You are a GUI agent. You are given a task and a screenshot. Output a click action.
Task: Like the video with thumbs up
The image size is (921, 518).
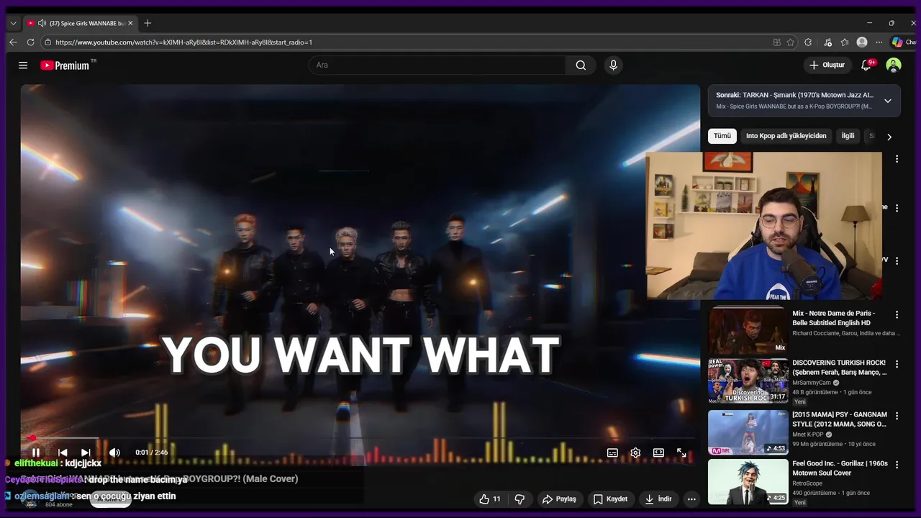[490, 499]
